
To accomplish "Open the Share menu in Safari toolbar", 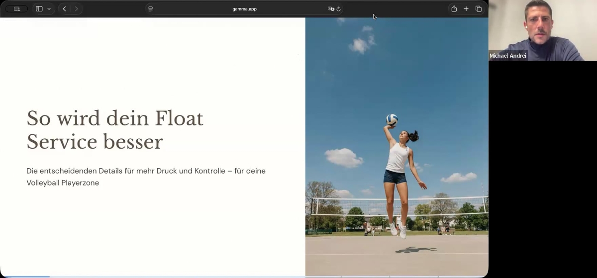I will click(x=454, y=8).
